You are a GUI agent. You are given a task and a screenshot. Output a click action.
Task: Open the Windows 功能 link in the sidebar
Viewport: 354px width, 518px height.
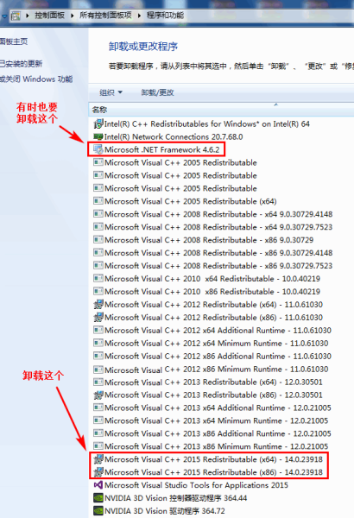(x=36, y=79)
